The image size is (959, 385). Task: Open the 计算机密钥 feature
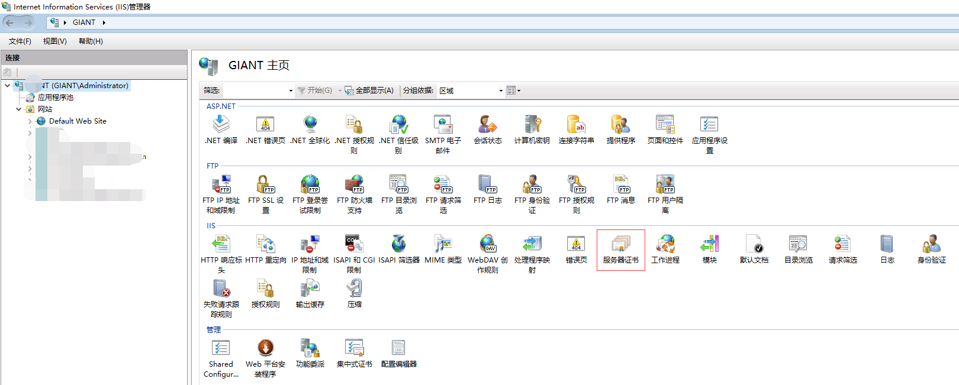point(532,130)
